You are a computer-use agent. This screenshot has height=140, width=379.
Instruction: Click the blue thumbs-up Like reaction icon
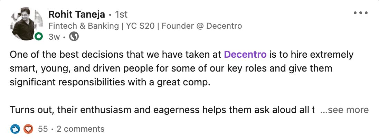15,129
